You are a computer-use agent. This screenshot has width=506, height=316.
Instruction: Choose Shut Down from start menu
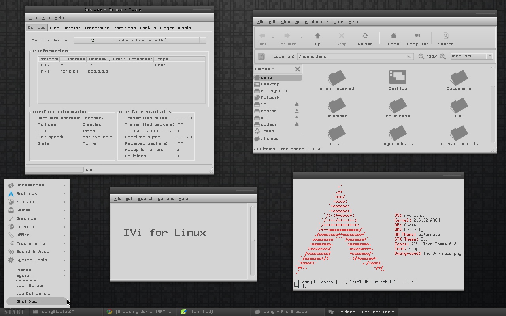coord(37,301)
